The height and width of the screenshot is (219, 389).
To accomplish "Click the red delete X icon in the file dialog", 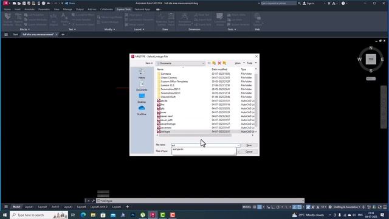I will tap(219, 63).
